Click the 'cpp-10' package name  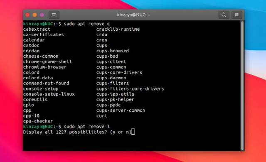[31, 116]
